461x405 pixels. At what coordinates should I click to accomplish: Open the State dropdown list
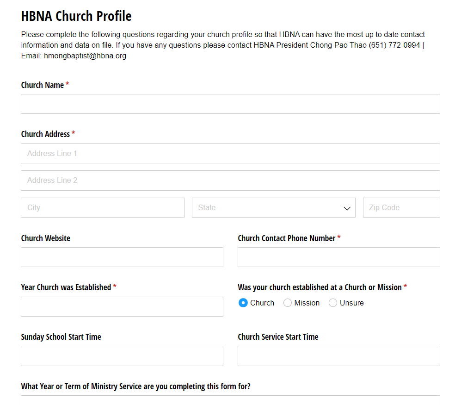click(273, 207)
